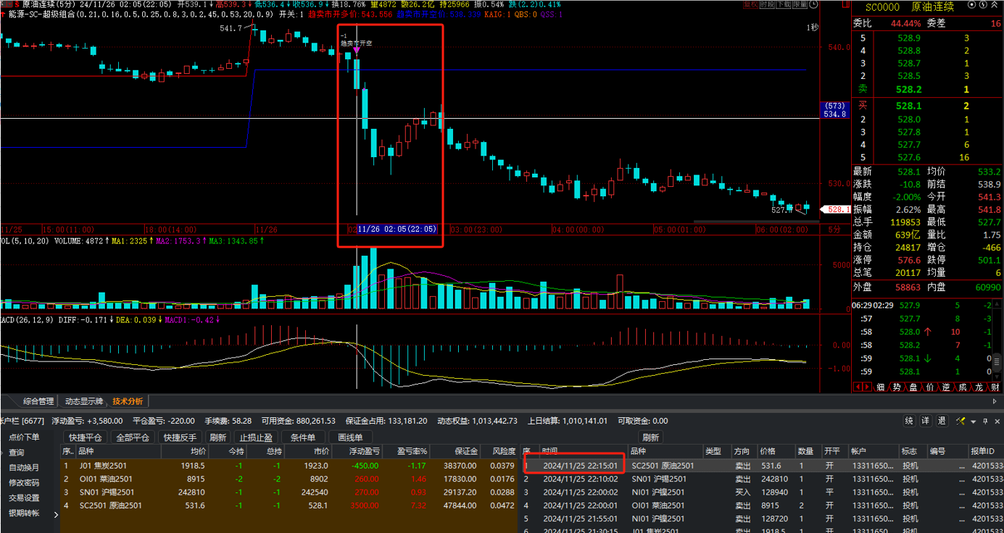The image size is (1004, 533).
Task: Click the down arrow of tick list scrollbar
Action: (997, 378)
